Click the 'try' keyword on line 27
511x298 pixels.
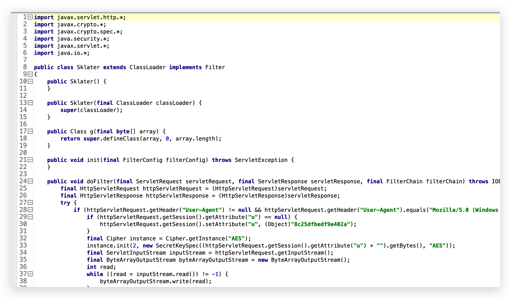coord(65,203)
